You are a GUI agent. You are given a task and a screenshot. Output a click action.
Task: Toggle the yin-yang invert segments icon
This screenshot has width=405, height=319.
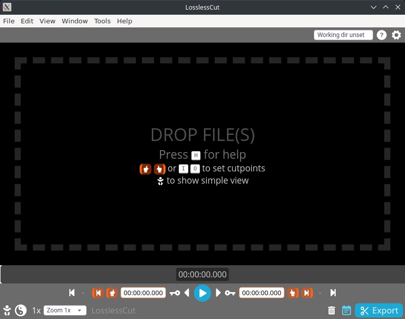tap(21, 310)
